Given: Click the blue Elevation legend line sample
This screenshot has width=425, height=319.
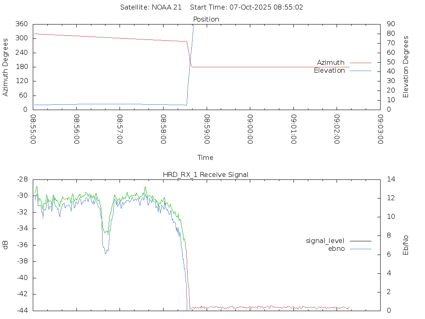Looking at the screenshot, I should pyautogui.click(x=360, y=71).
